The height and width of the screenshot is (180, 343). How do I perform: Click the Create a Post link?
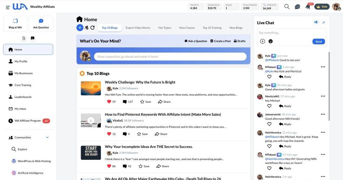(220, 41)
